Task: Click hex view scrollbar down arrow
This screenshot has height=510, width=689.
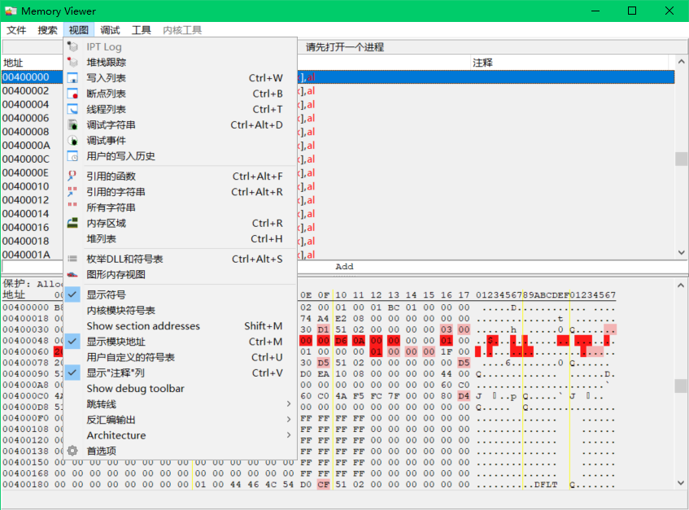Action: 681,483
